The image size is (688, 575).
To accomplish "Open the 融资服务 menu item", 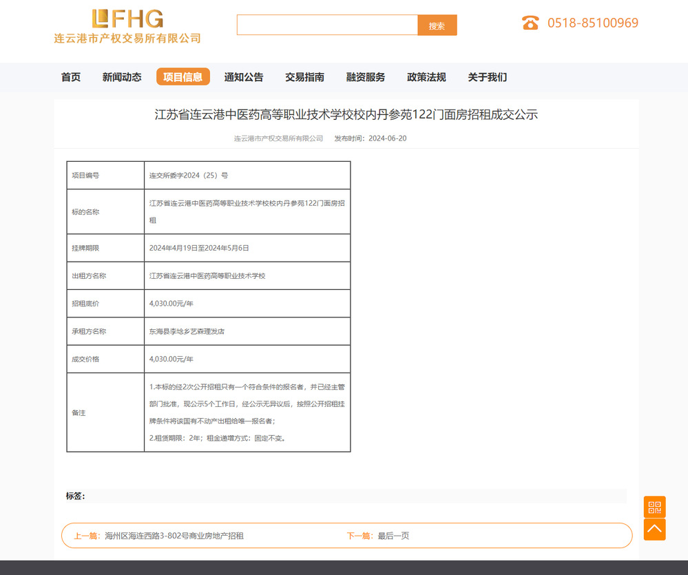I will [366, 77].
